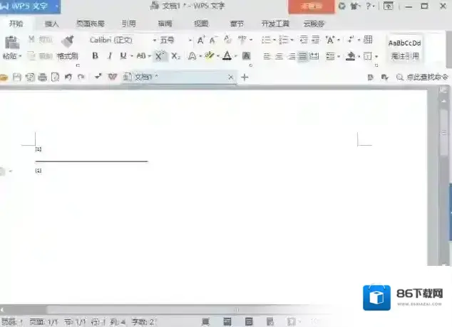
Task: Toggle Italic formatting
Action: pos(110,55)
